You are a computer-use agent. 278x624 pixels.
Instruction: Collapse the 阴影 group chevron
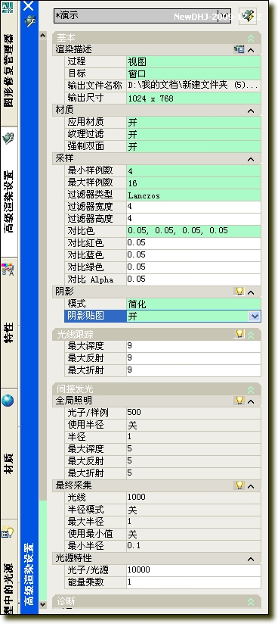pos(251,292)
